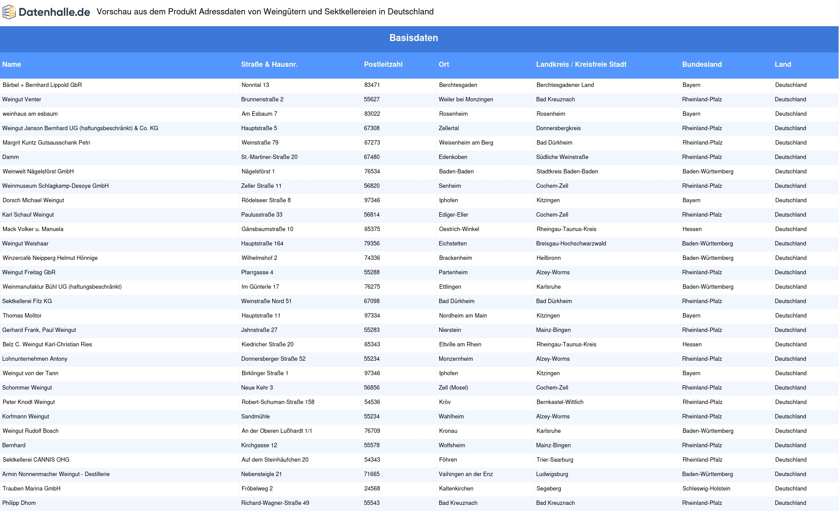839x511 pixels.
Task: Click the Damm name cell
Action: (x=10, y=157)
